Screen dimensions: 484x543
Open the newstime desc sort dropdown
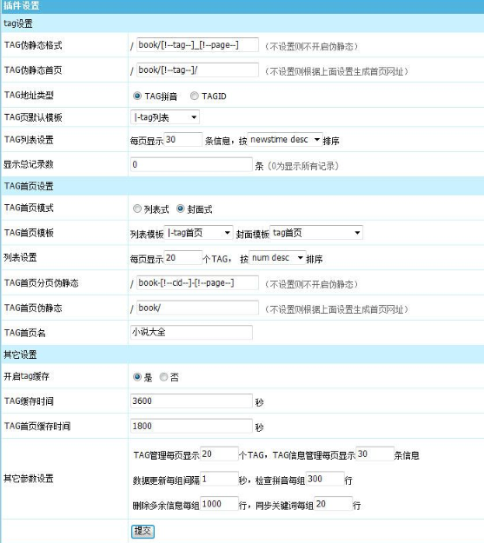point(285,140)
